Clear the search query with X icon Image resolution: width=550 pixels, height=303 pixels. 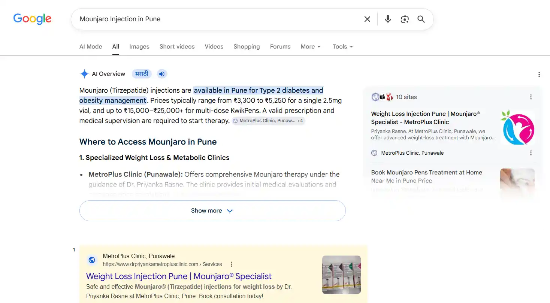[x=367, y=19]
